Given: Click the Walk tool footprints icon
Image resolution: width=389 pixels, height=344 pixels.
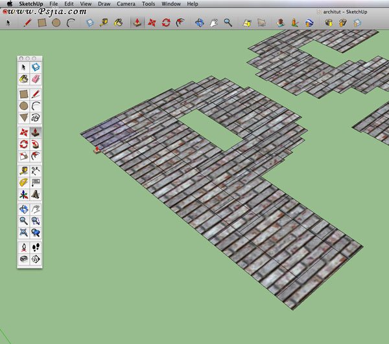Looking at the screenshot, I should 36,247.
